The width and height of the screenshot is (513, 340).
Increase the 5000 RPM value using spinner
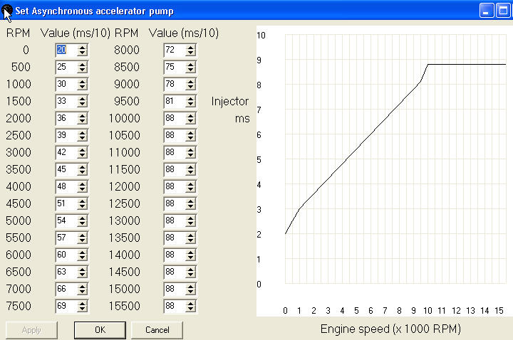coord(83,218)
